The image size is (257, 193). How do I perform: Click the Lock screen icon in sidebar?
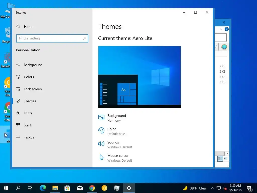click(18, 89)
